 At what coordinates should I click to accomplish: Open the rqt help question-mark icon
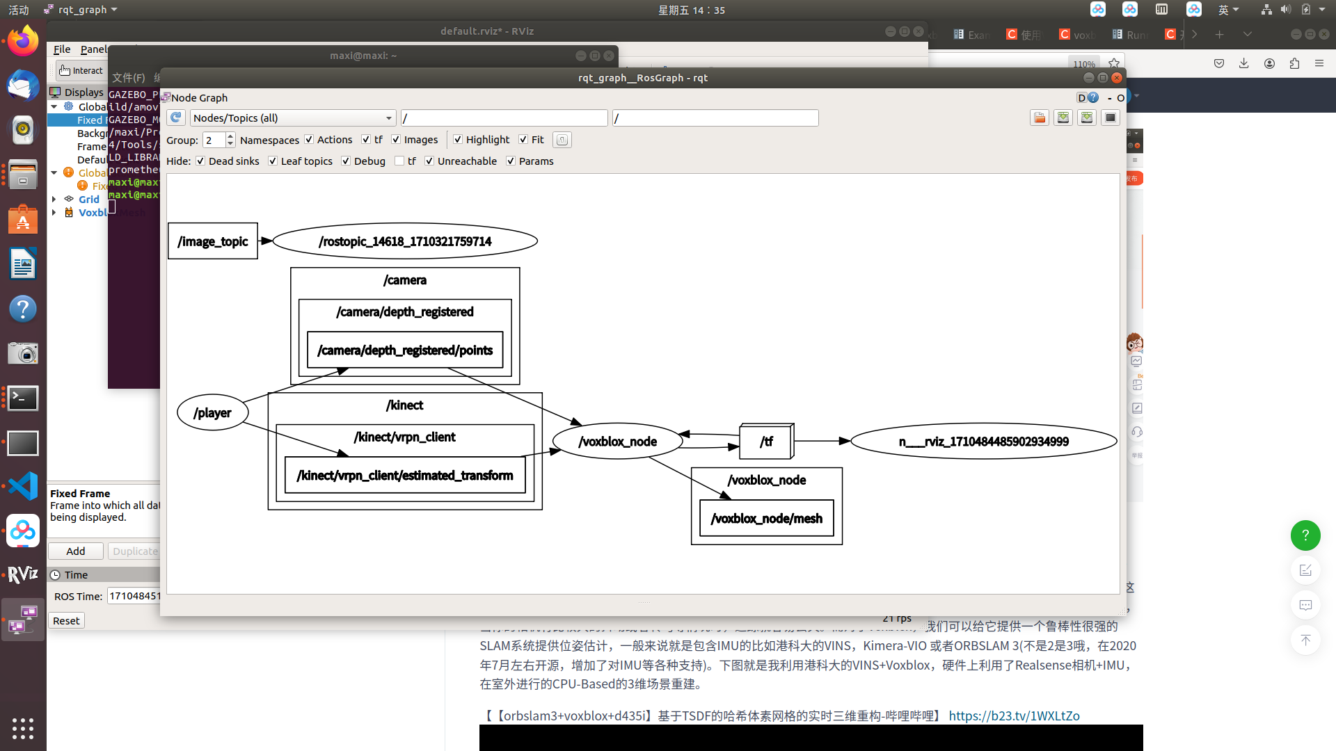[x=1093, y=97]
